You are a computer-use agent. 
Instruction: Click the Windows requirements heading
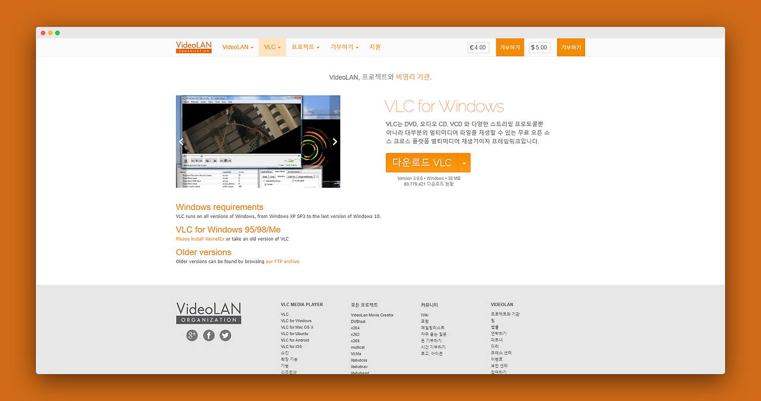[219, 207]
